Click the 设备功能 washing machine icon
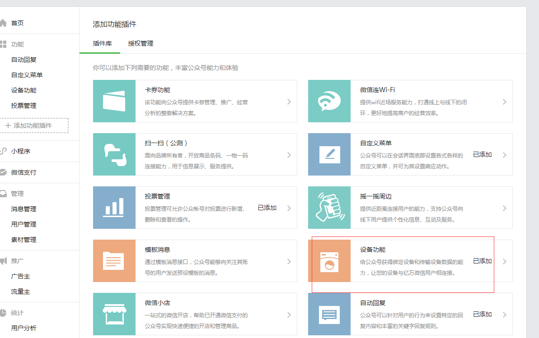Image resolution: width=539 pixels, height=338 pixels. tap(329, 261)
